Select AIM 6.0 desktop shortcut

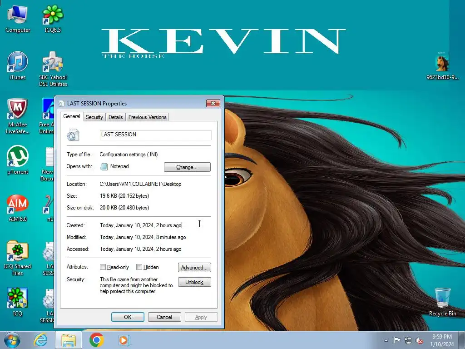18,208
